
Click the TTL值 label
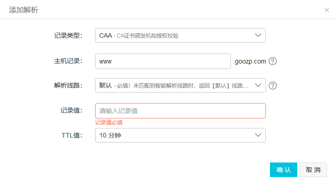(x=72, y=135)
